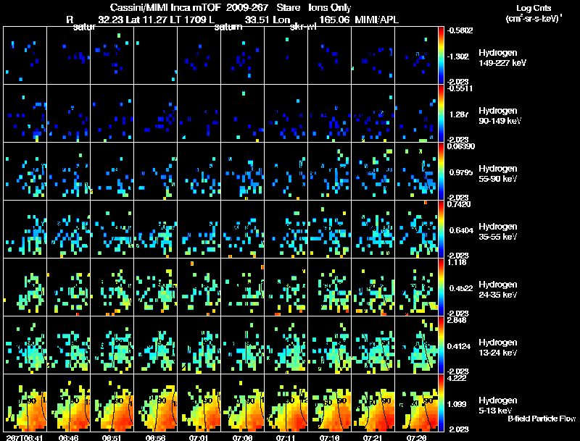Viewport: 580px width, 441px height.
Task: Click the 'Log Cnts' colorbar heading
Action: point(534,8)
